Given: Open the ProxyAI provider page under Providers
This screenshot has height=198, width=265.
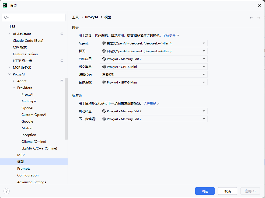Looking at the screenshot, I should click(x=27, y=95).
